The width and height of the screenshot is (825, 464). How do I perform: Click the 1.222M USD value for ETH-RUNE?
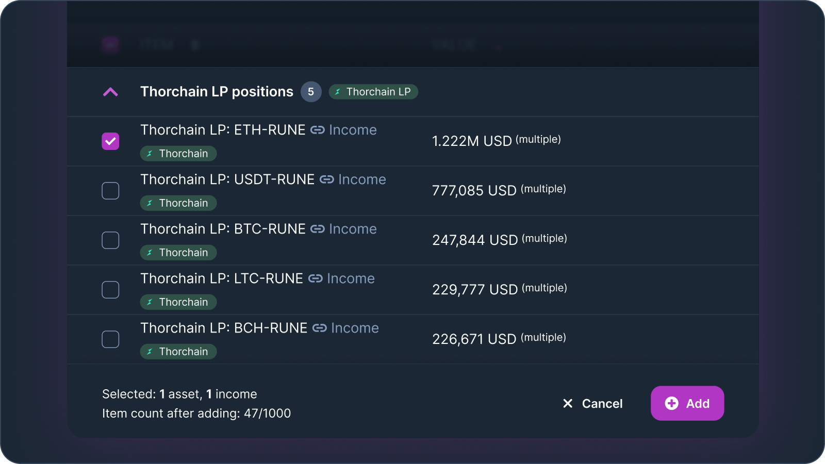(x=472, y=140)
